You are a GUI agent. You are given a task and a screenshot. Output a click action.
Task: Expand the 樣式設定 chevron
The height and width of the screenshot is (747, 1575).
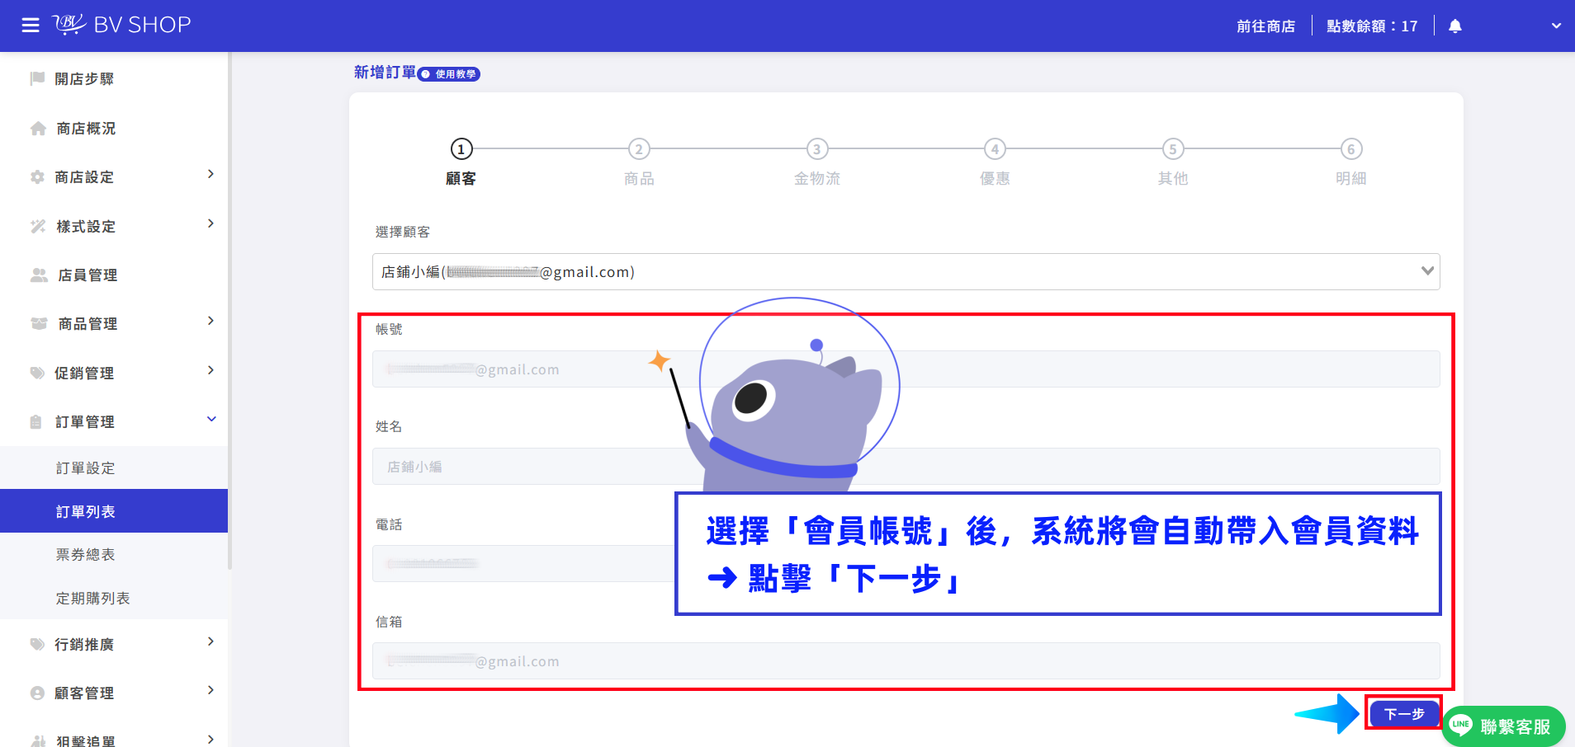211,223
